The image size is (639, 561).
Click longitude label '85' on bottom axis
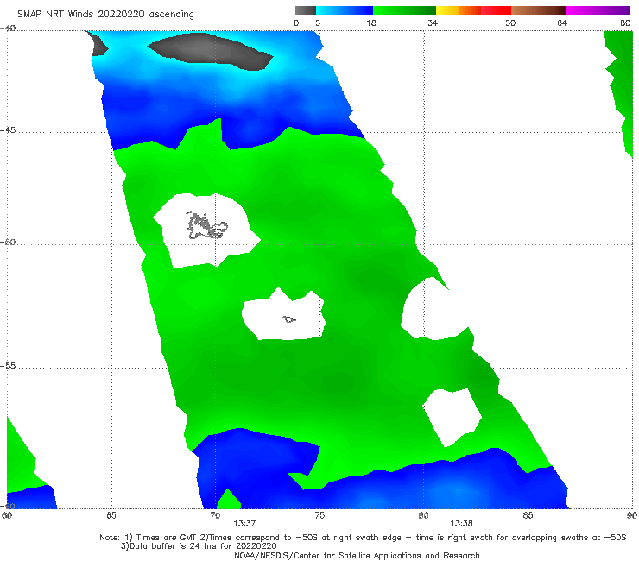[528, 516]
